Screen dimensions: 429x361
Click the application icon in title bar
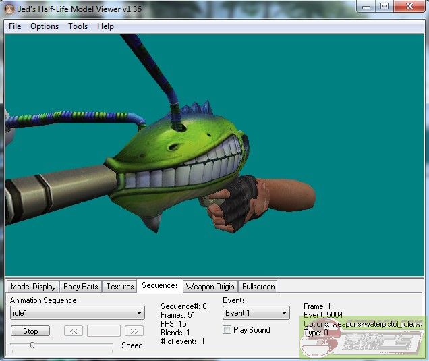point(9,9)
